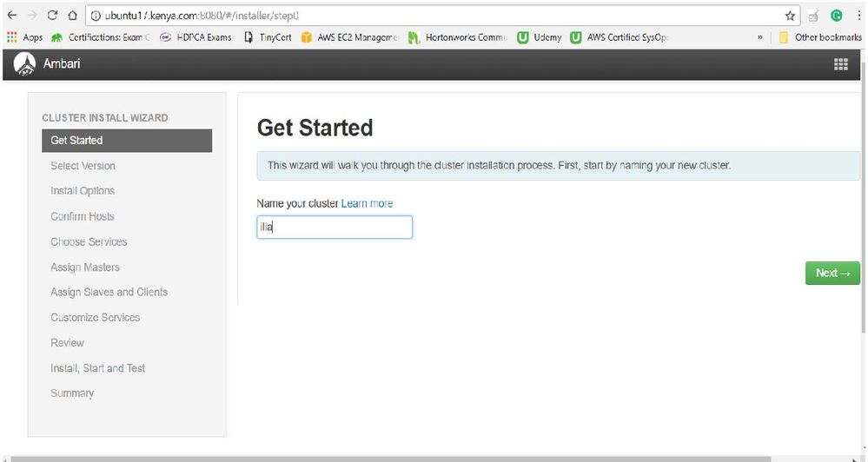Reload the page with refresh icon
This screenshot has width=868, height=462.
53,16
